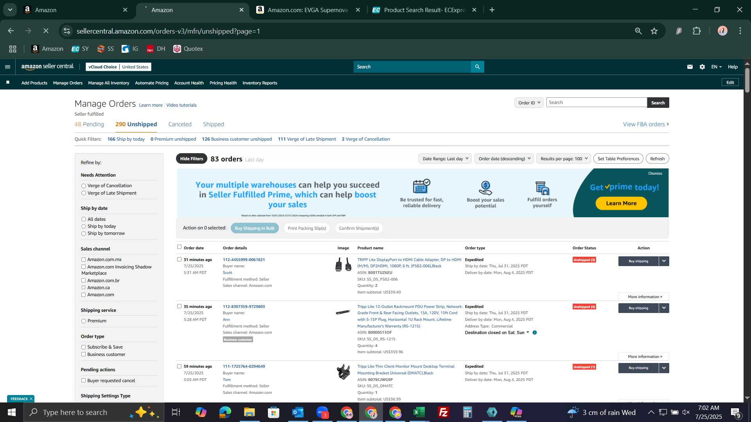751x422 pixels.
Task: Open Excel from the taskbar
Action: point(419,412)
